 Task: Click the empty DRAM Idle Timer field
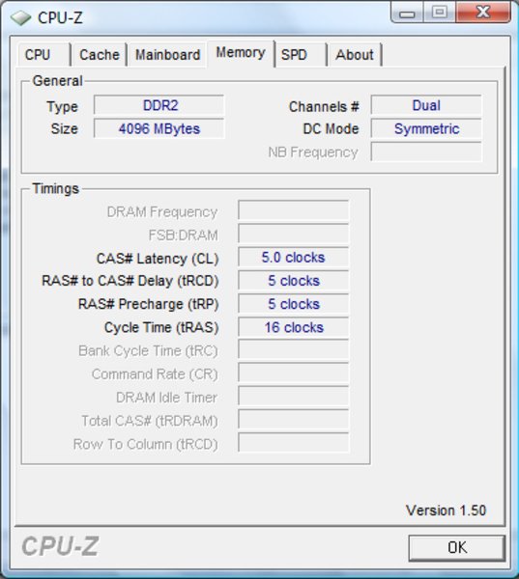pyautogui.click(x=294, y=397)
